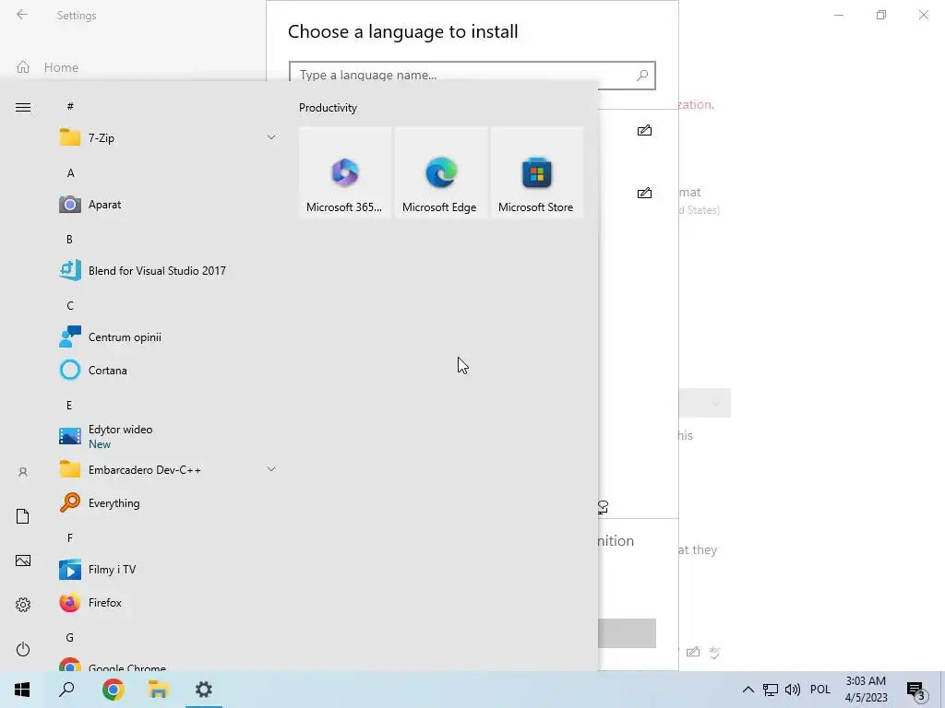Open Documents from Start sidebar
The width and height of the screenshot is (945, 708).
(x=23, y=516)
